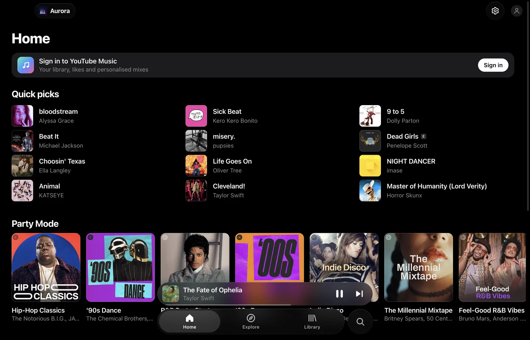Click The Millennial Mixtape title
Image resolution: width=530 pixels, height=340 pixels.
418,310
